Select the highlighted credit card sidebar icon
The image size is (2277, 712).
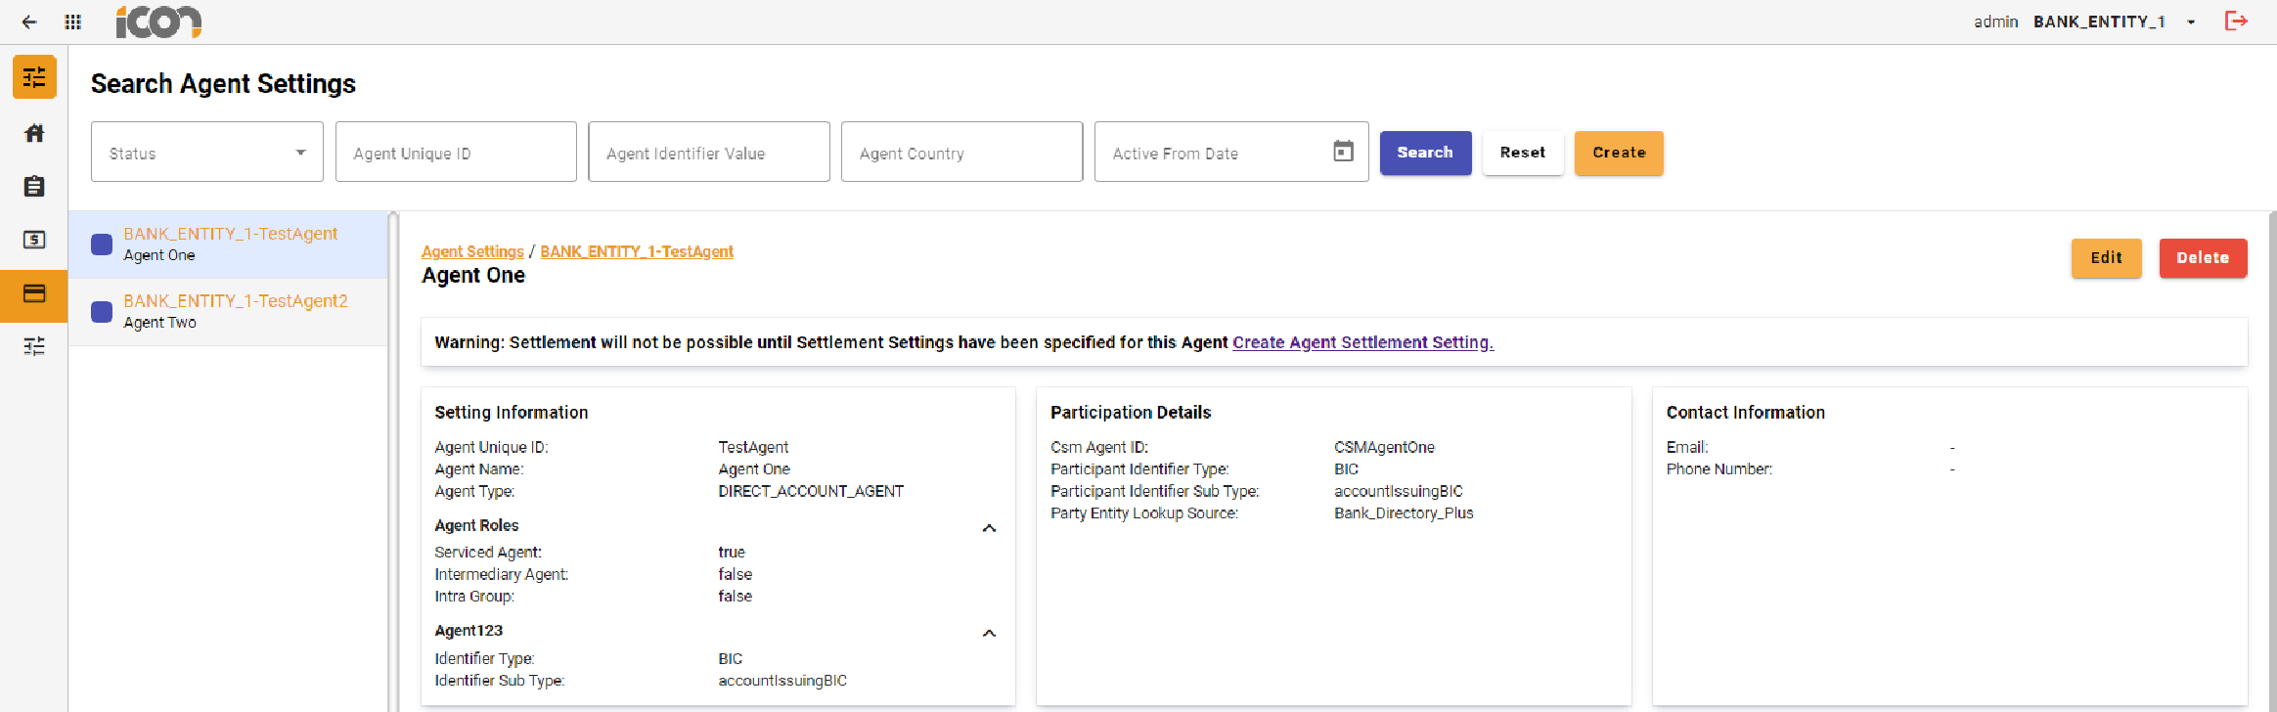click(x=34, y=293)
